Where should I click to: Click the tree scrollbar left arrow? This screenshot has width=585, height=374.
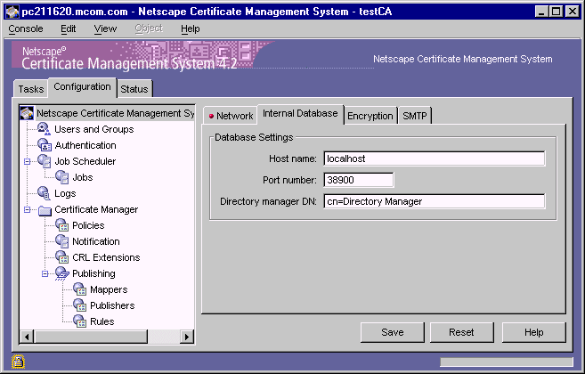click(x=27, y=337)
